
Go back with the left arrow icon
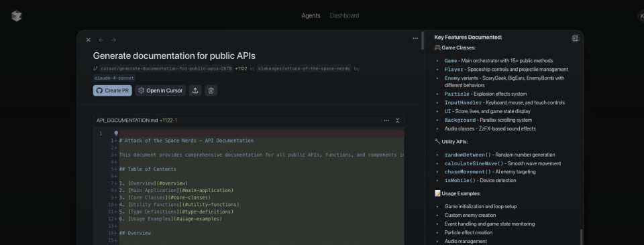click(x=101, y=39)
